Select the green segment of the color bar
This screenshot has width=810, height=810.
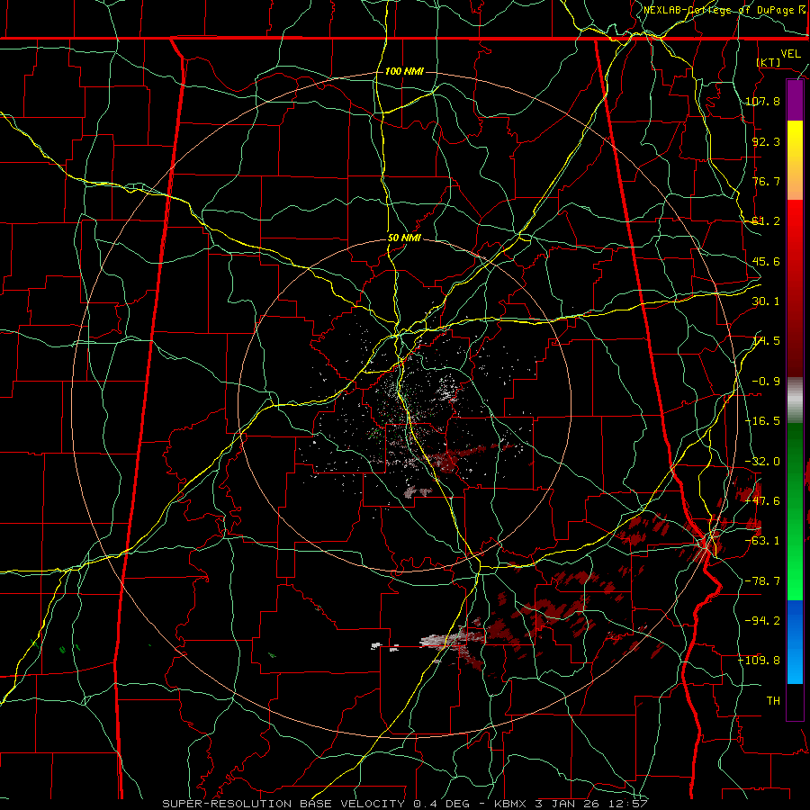tap(795, 511)
